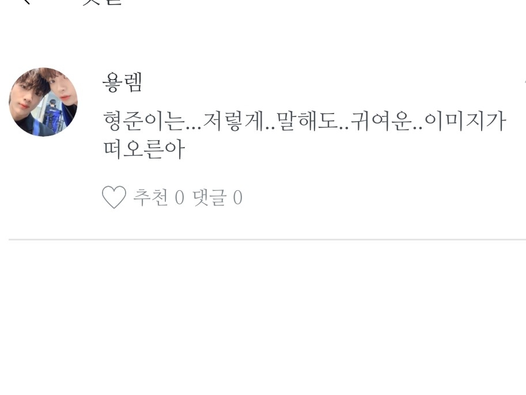Open the username 용렘 profile link
The image size is (526, 395).
point(123,82)
